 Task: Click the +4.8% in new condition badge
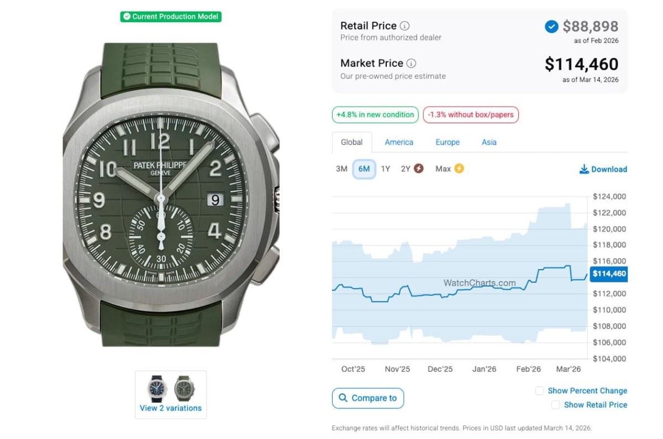tap(375, 115)
